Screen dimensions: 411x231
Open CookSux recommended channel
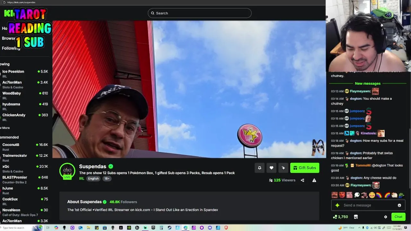click(x=25, y=201)
